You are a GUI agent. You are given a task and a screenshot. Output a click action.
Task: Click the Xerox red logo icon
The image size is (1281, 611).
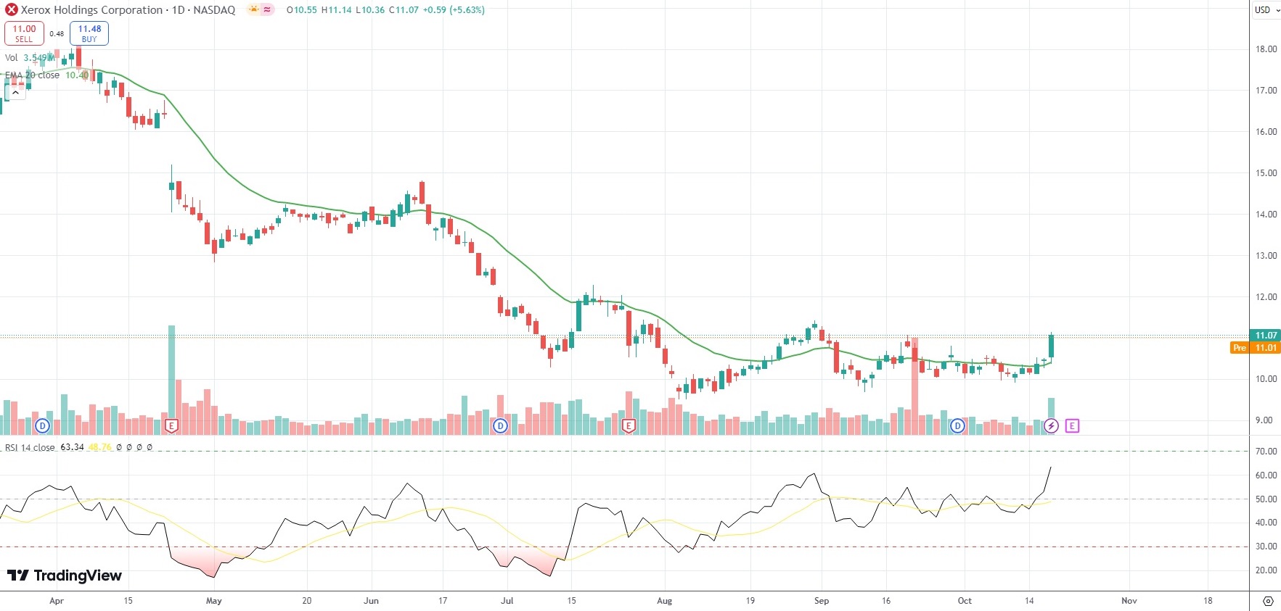[12, 10]
